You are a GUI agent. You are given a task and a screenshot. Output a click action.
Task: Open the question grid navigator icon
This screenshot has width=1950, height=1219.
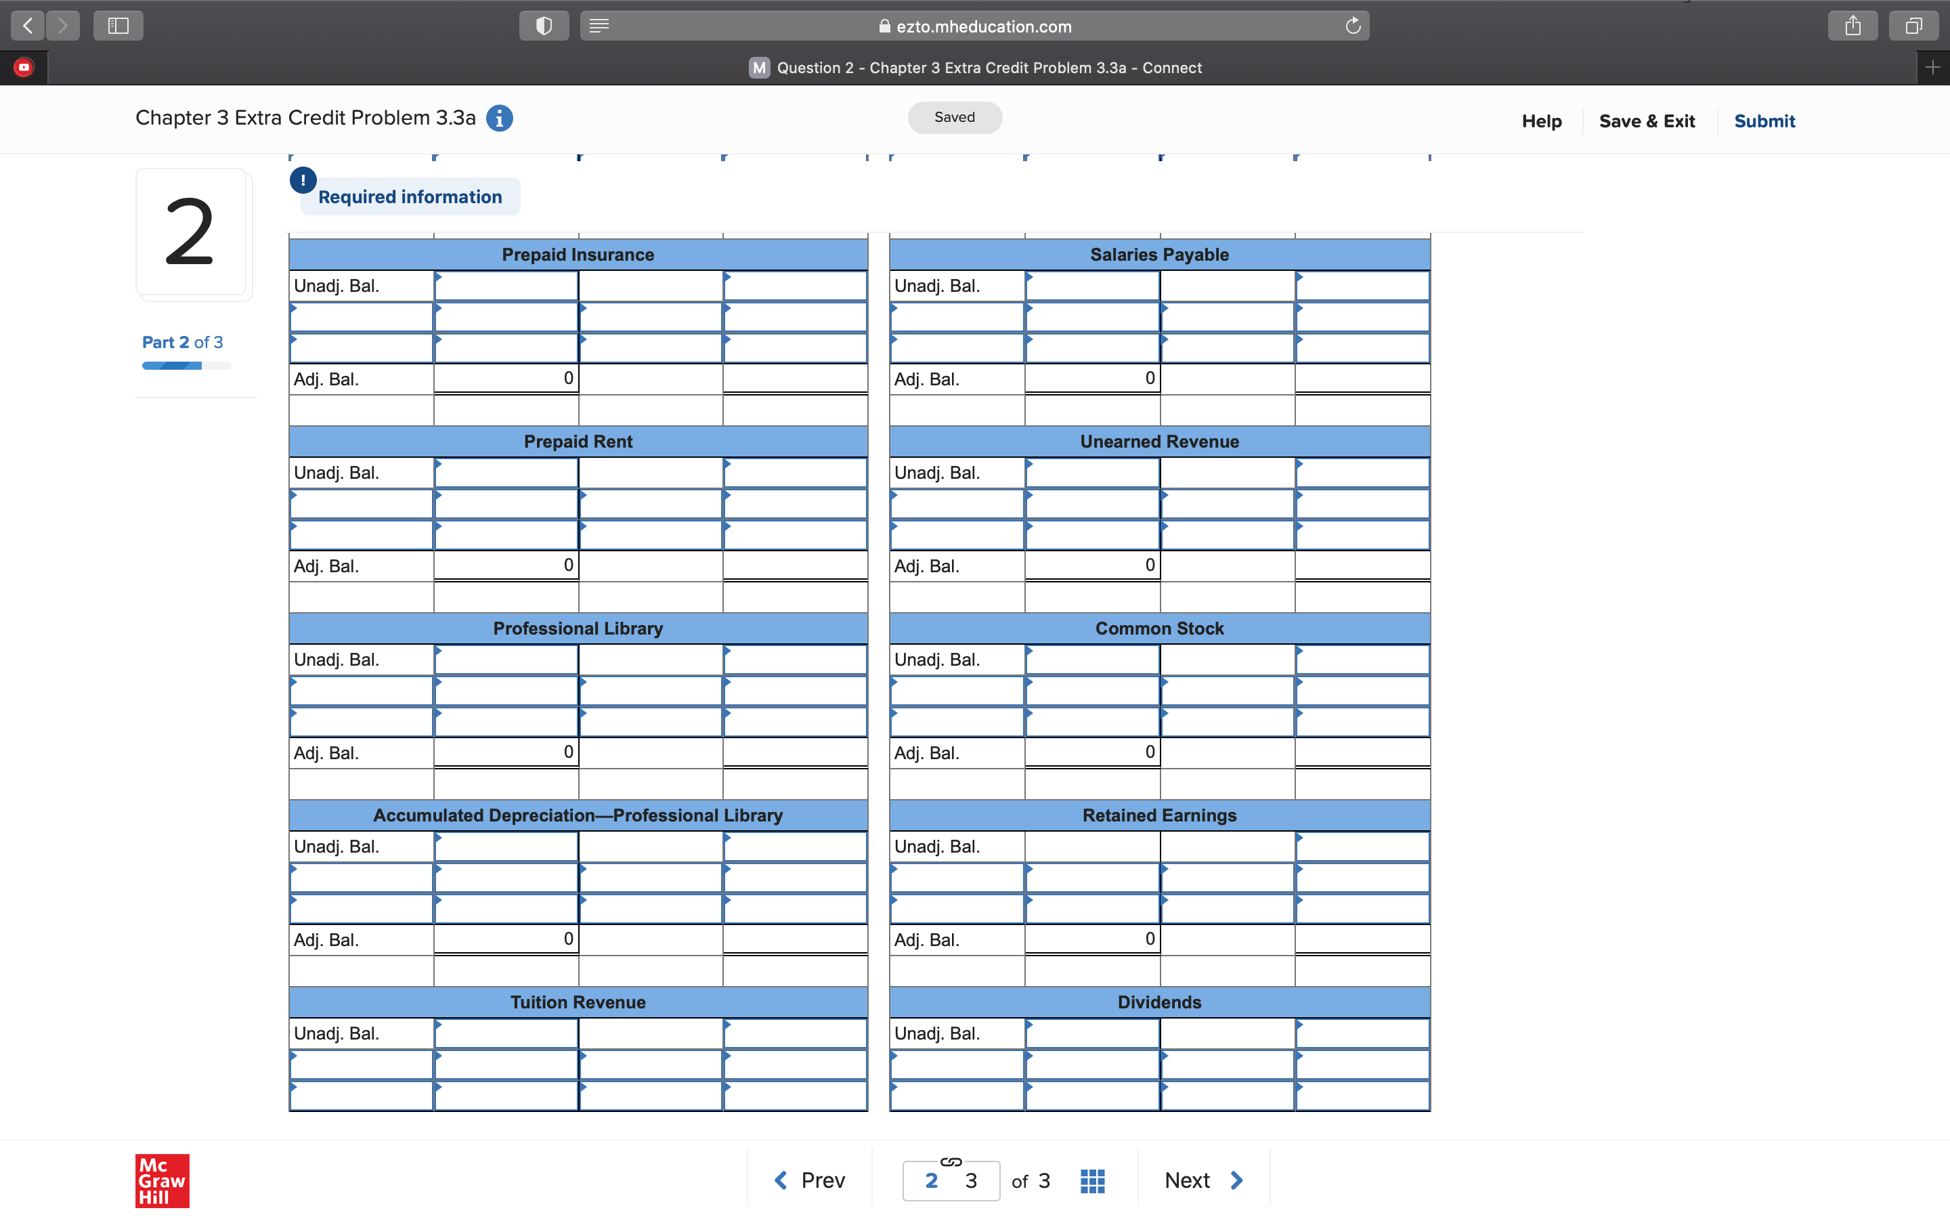click(1092, 1180)
